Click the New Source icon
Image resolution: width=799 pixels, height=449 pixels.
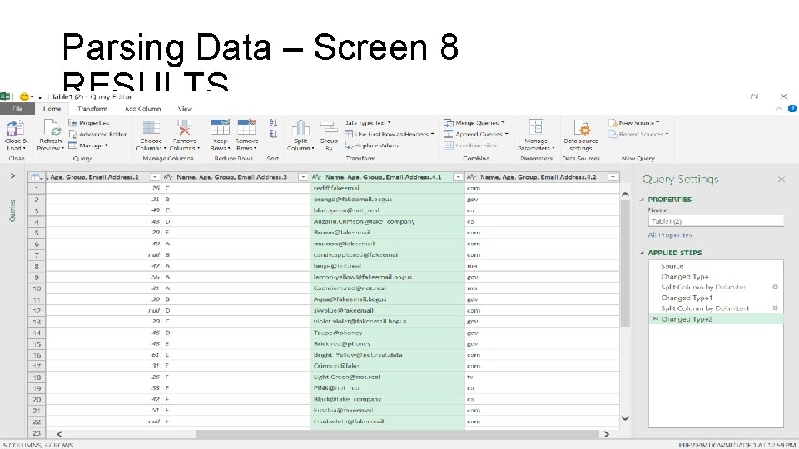pyautogui.click(x=612, y=123)
